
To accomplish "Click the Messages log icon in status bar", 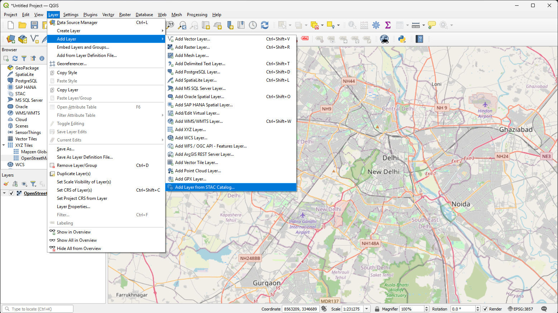I will [544, 309].
